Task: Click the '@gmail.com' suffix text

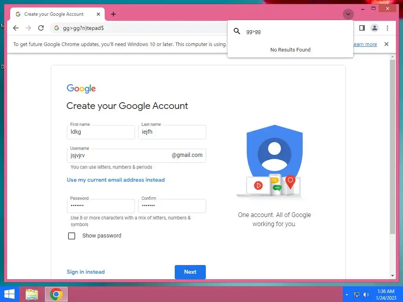Action: point(187,155)
